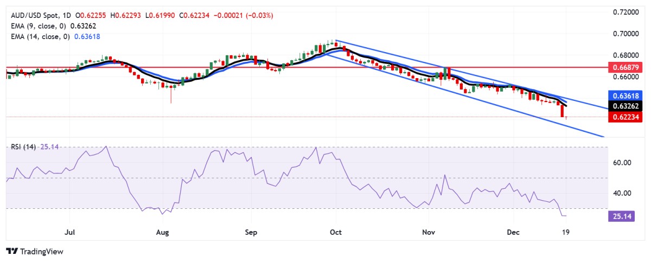Click the Oct label on time axis

[336, 233]
